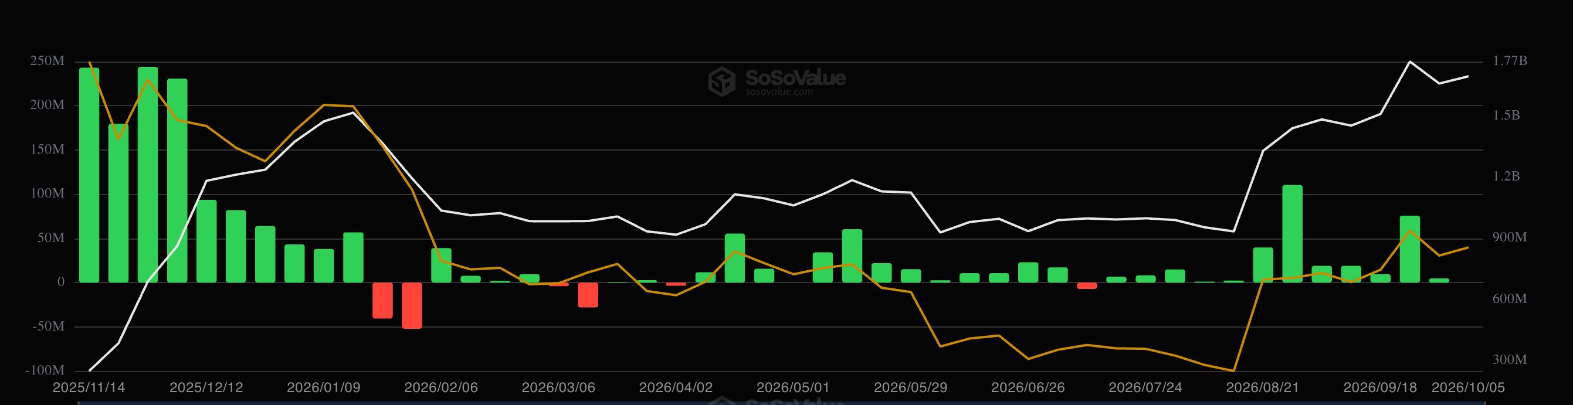Click the 2025/11/14 date label
Image resolution: width=1573 pixels, height=405 pixels.
89,388
